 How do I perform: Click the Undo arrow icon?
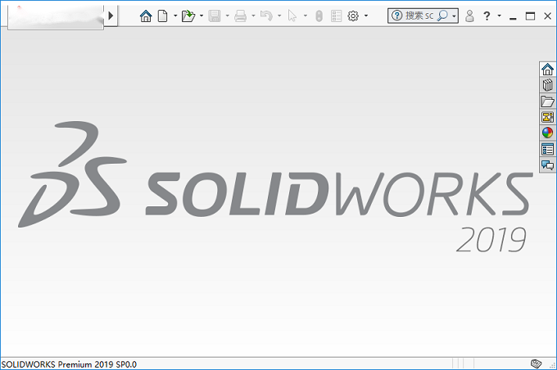266,16
